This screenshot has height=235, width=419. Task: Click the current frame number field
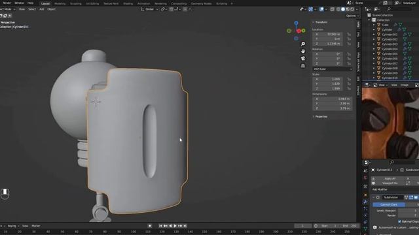pyautogui.click(x=302, y=226)
